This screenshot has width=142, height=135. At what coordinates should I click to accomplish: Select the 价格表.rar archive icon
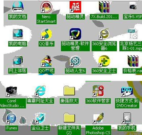click(x=133, y=61)
